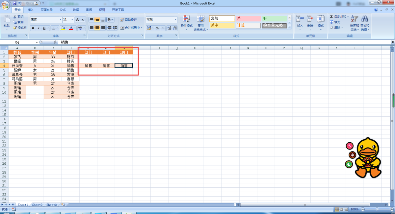Viewport: 395px width, 214px height.
Task: Click the font color red A swatch
Action: click(70, 28)
